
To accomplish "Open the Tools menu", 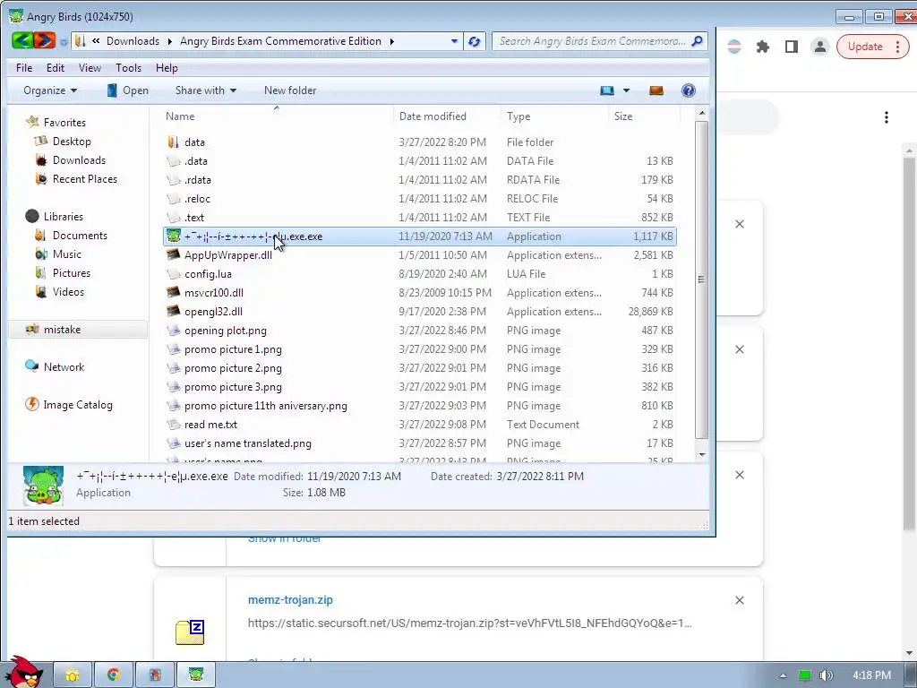I will click(128, 68).
